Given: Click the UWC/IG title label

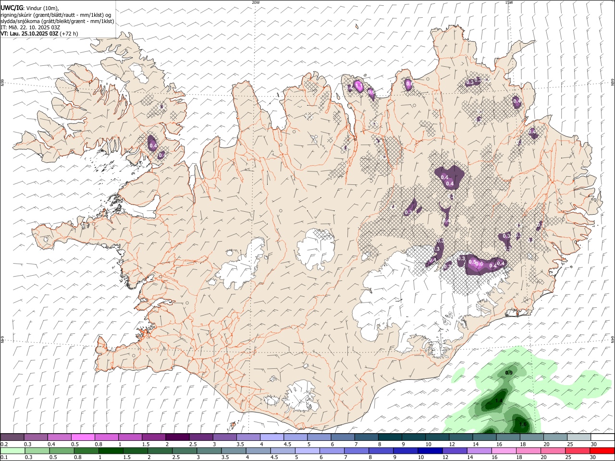Looking at the screenshot, I should (12, 8).
